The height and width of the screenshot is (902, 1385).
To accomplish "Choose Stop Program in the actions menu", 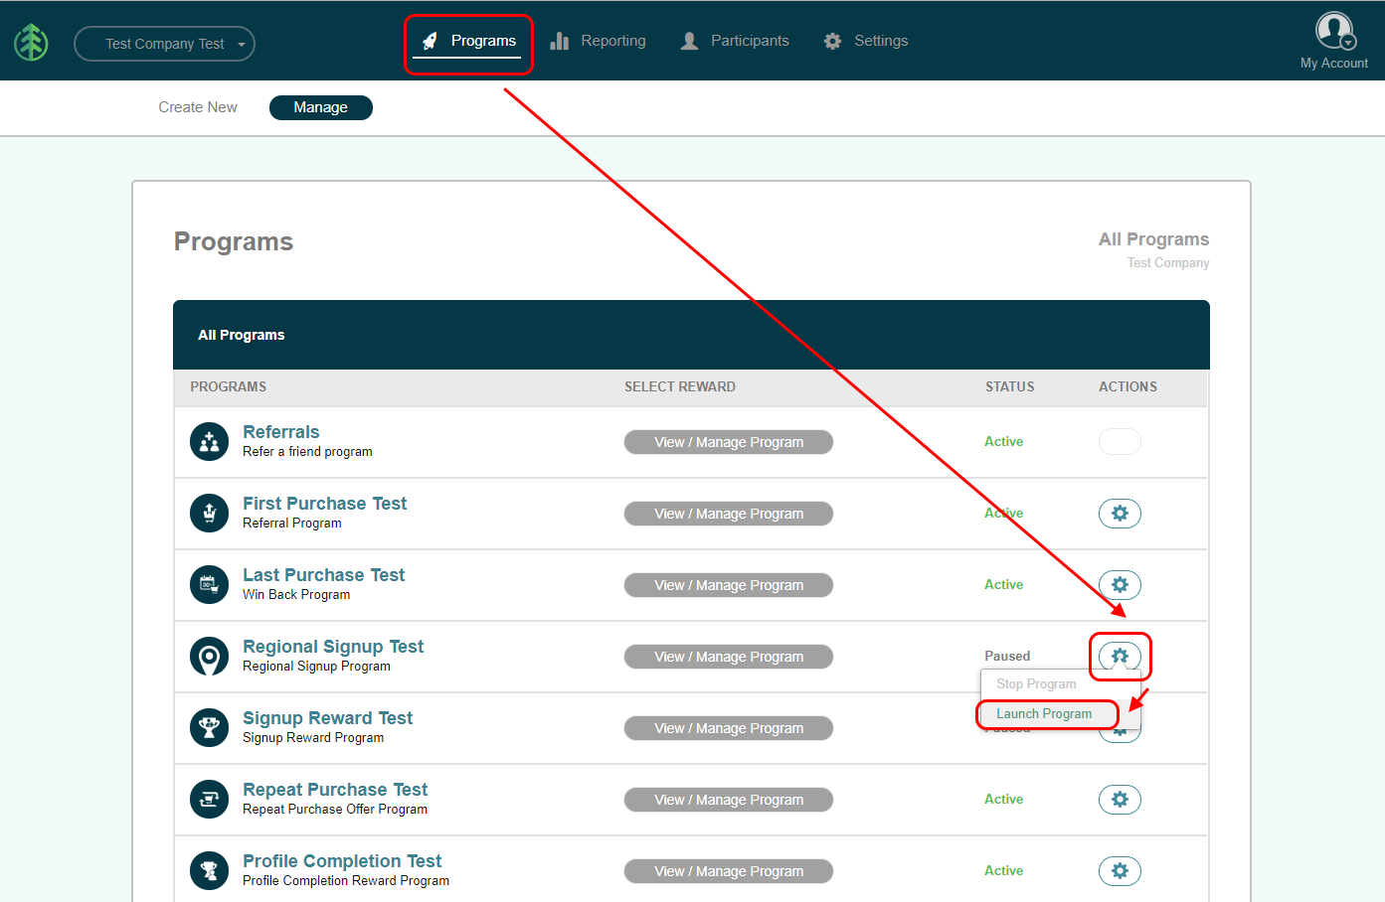I will [x=1036, y=684].
